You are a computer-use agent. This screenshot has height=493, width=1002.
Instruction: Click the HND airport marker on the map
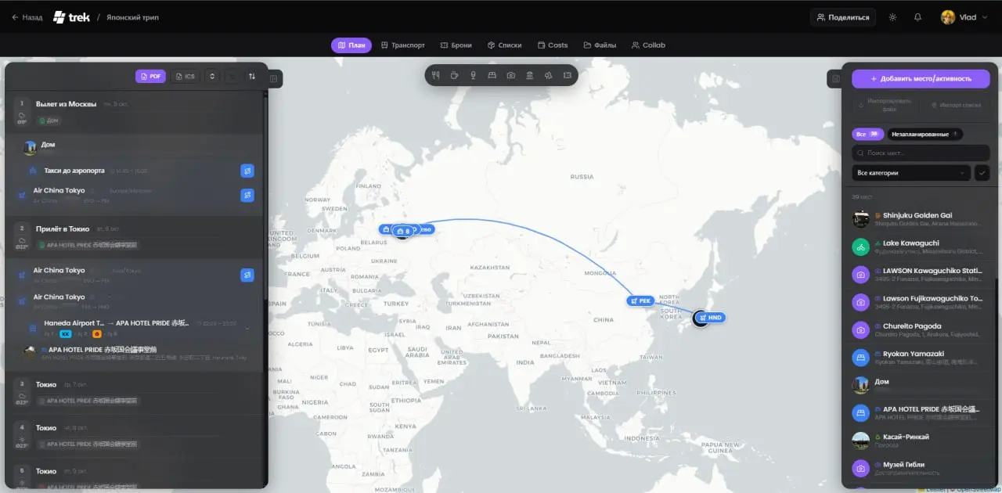[712, 318]
